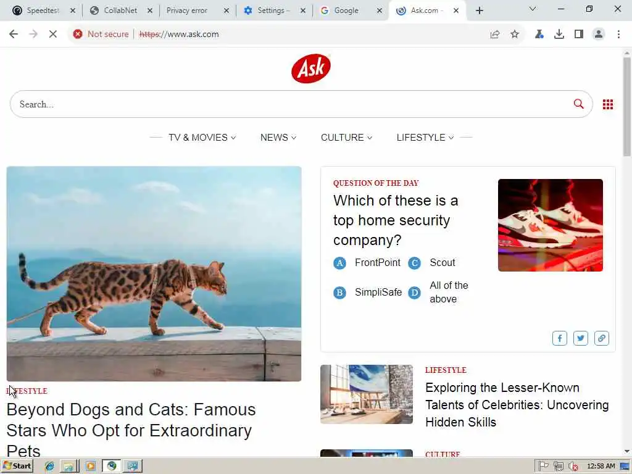Open the tab search chevron

coord(533,9)
